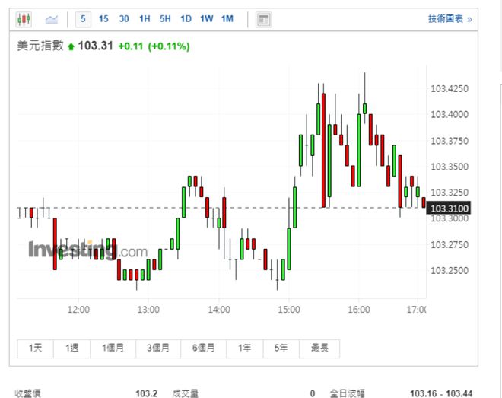Click the 收盤價 label
The width and height of the screenshot is (502, 398).
coord(28,393)
